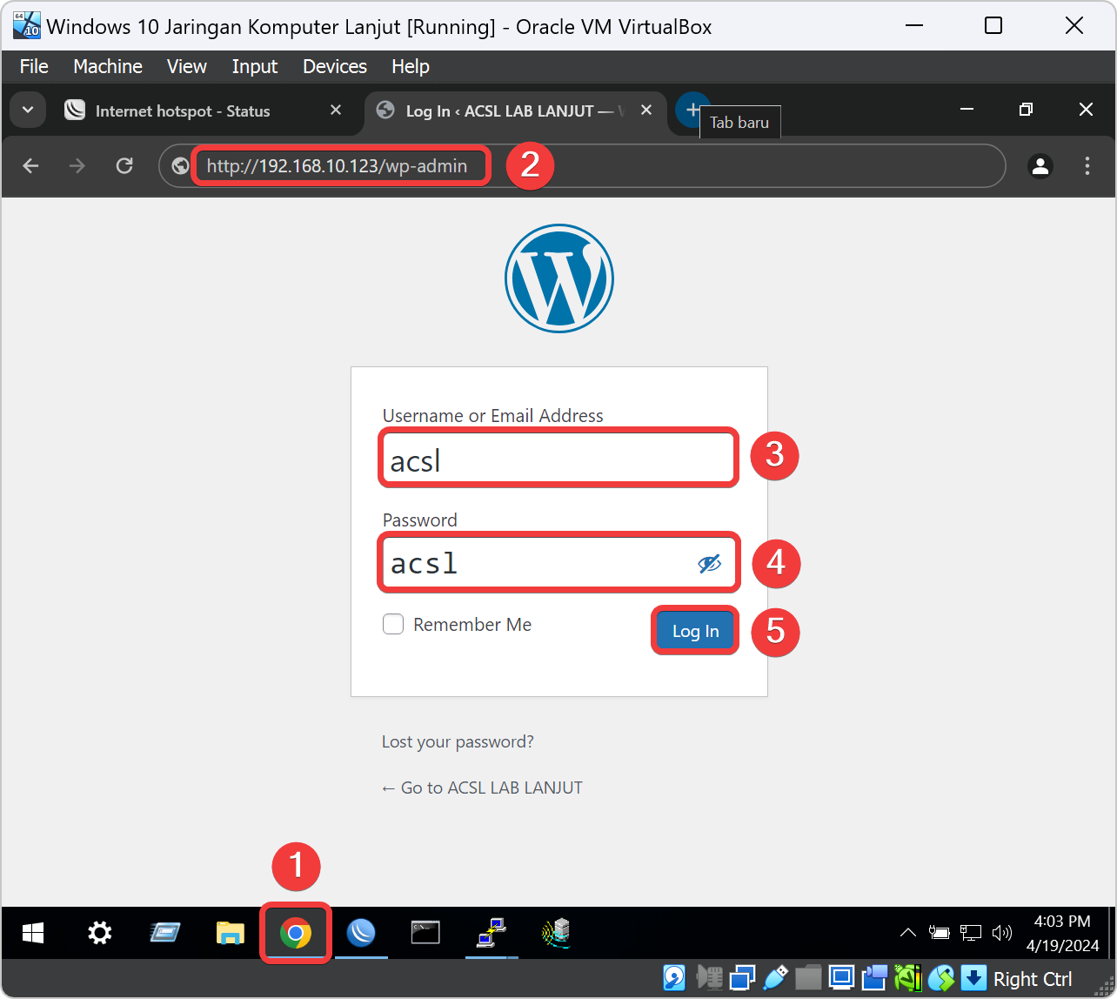Open the Chrome profile avatar icon
Image resolution: width=1117 pixels, height=999 pixels.
pyautogui.click(x=1040, y=165)
